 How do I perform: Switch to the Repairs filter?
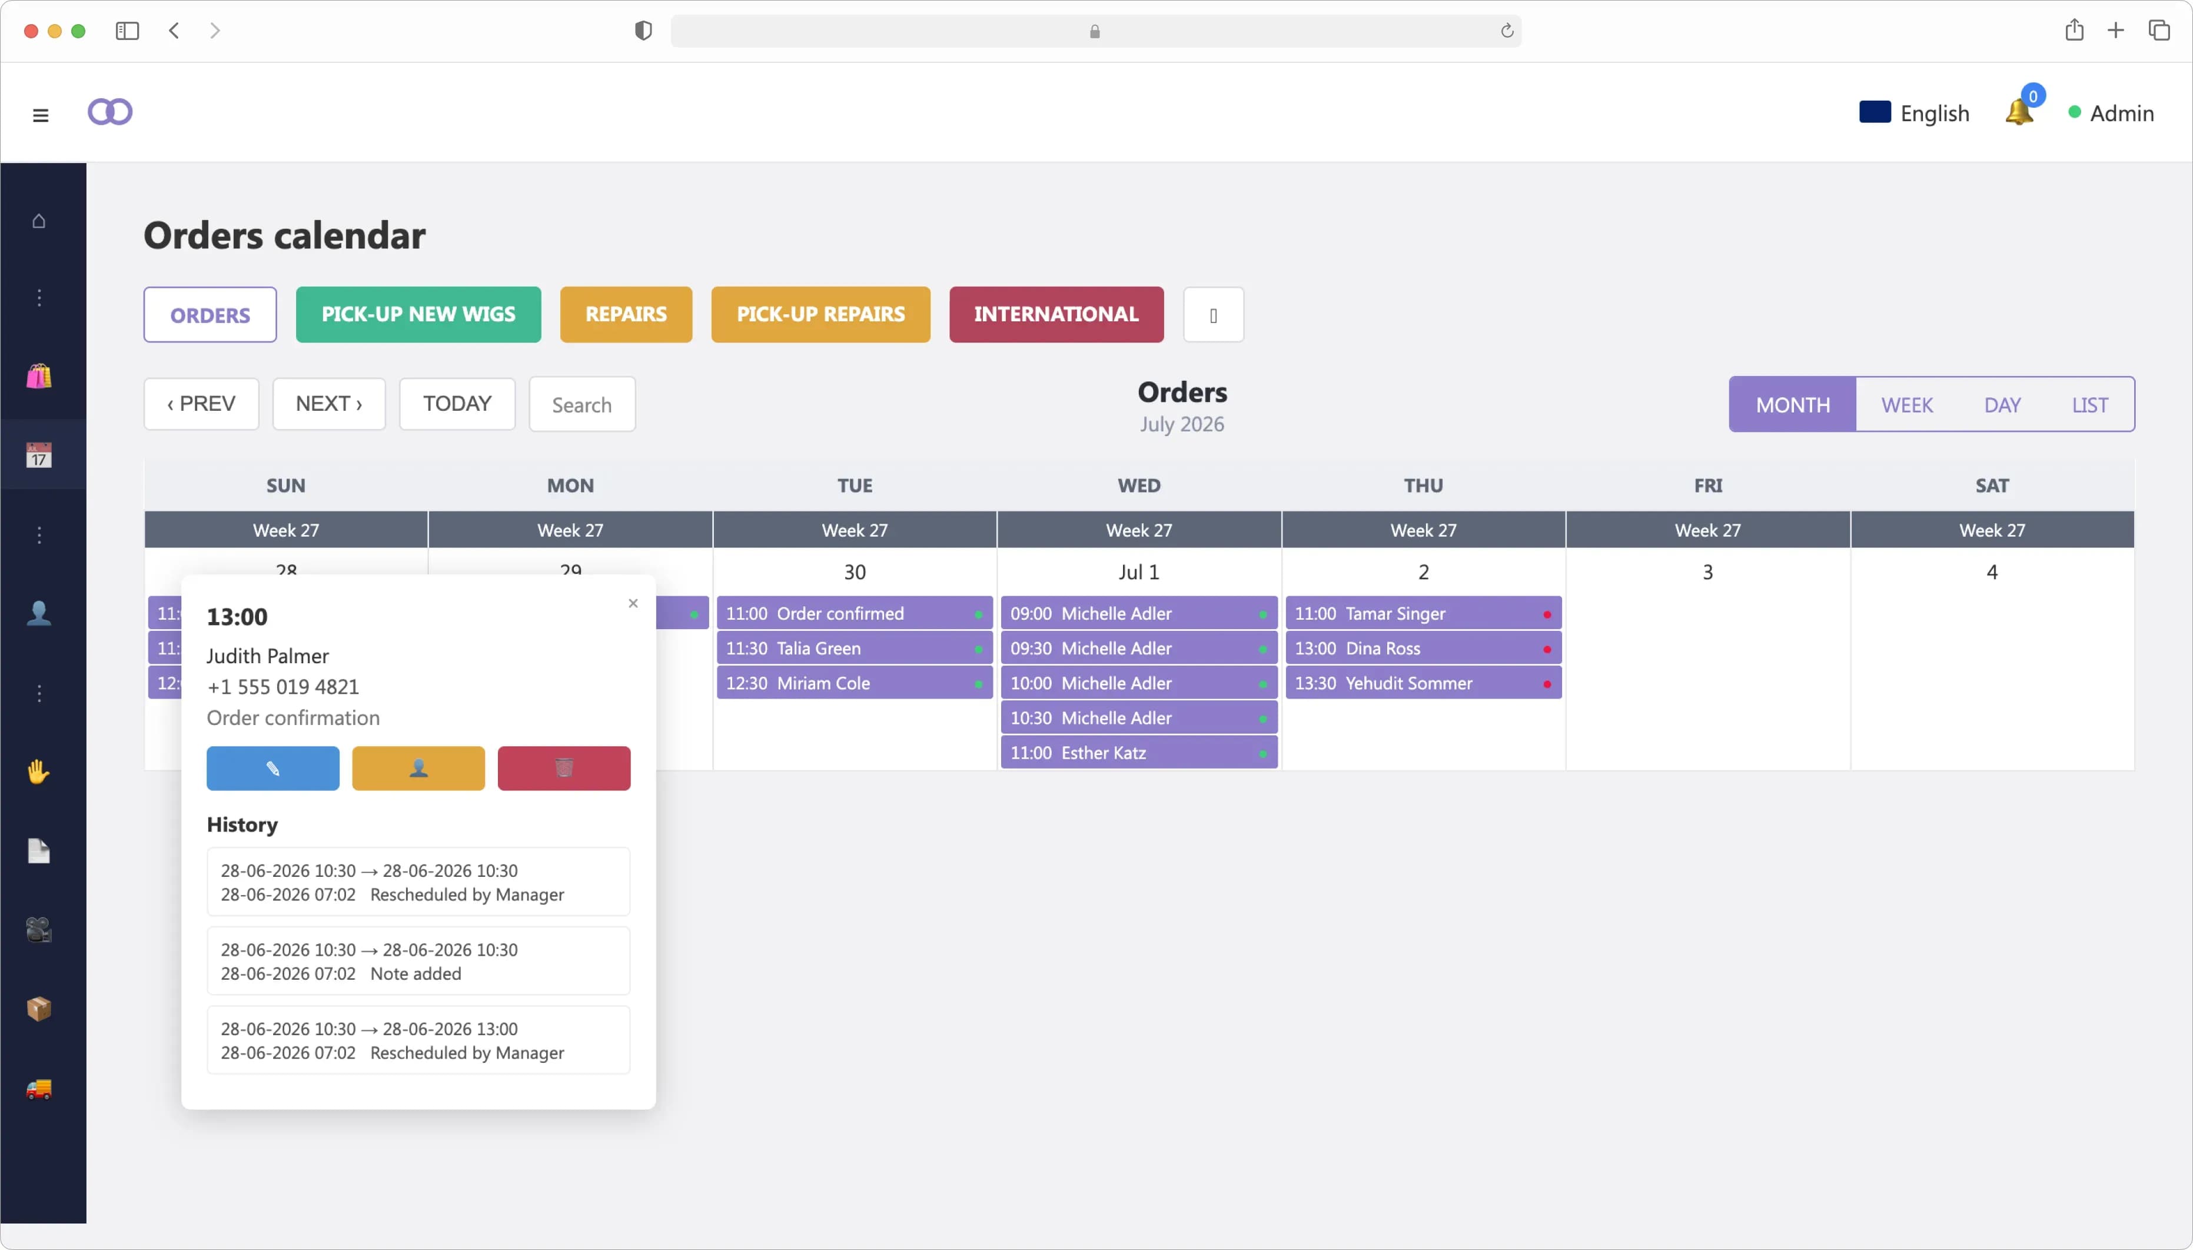point(626,314)
